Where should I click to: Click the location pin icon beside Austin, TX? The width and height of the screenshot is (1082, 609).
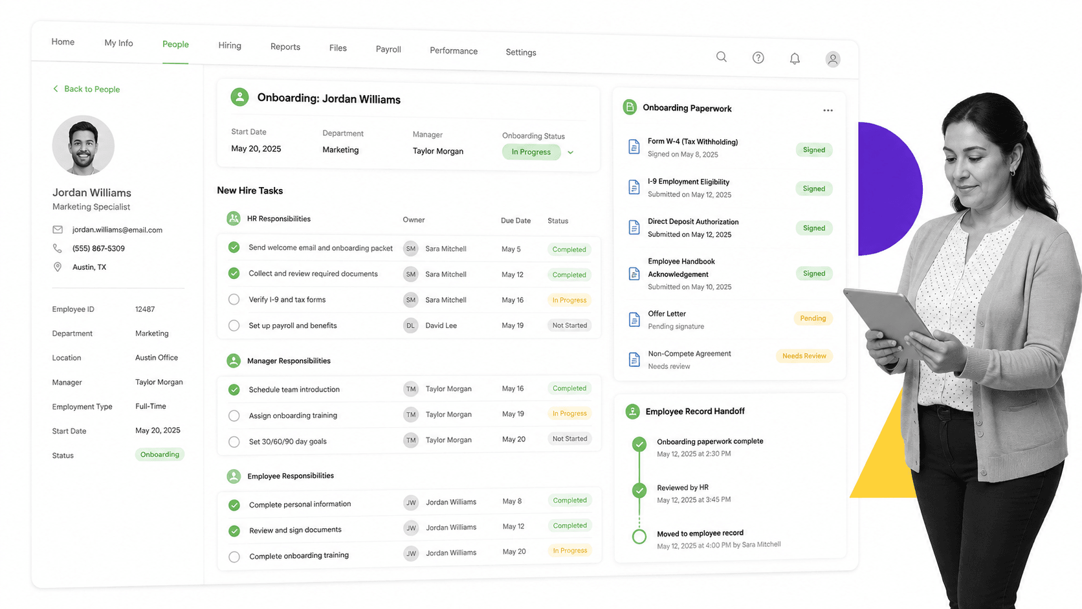[58, 267]
